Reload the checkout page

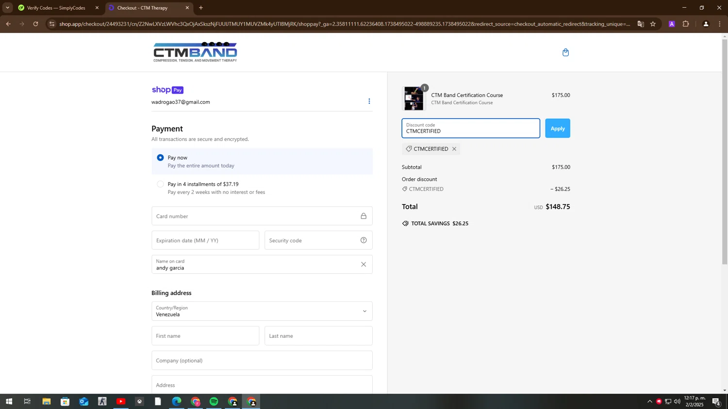(35, 24)
